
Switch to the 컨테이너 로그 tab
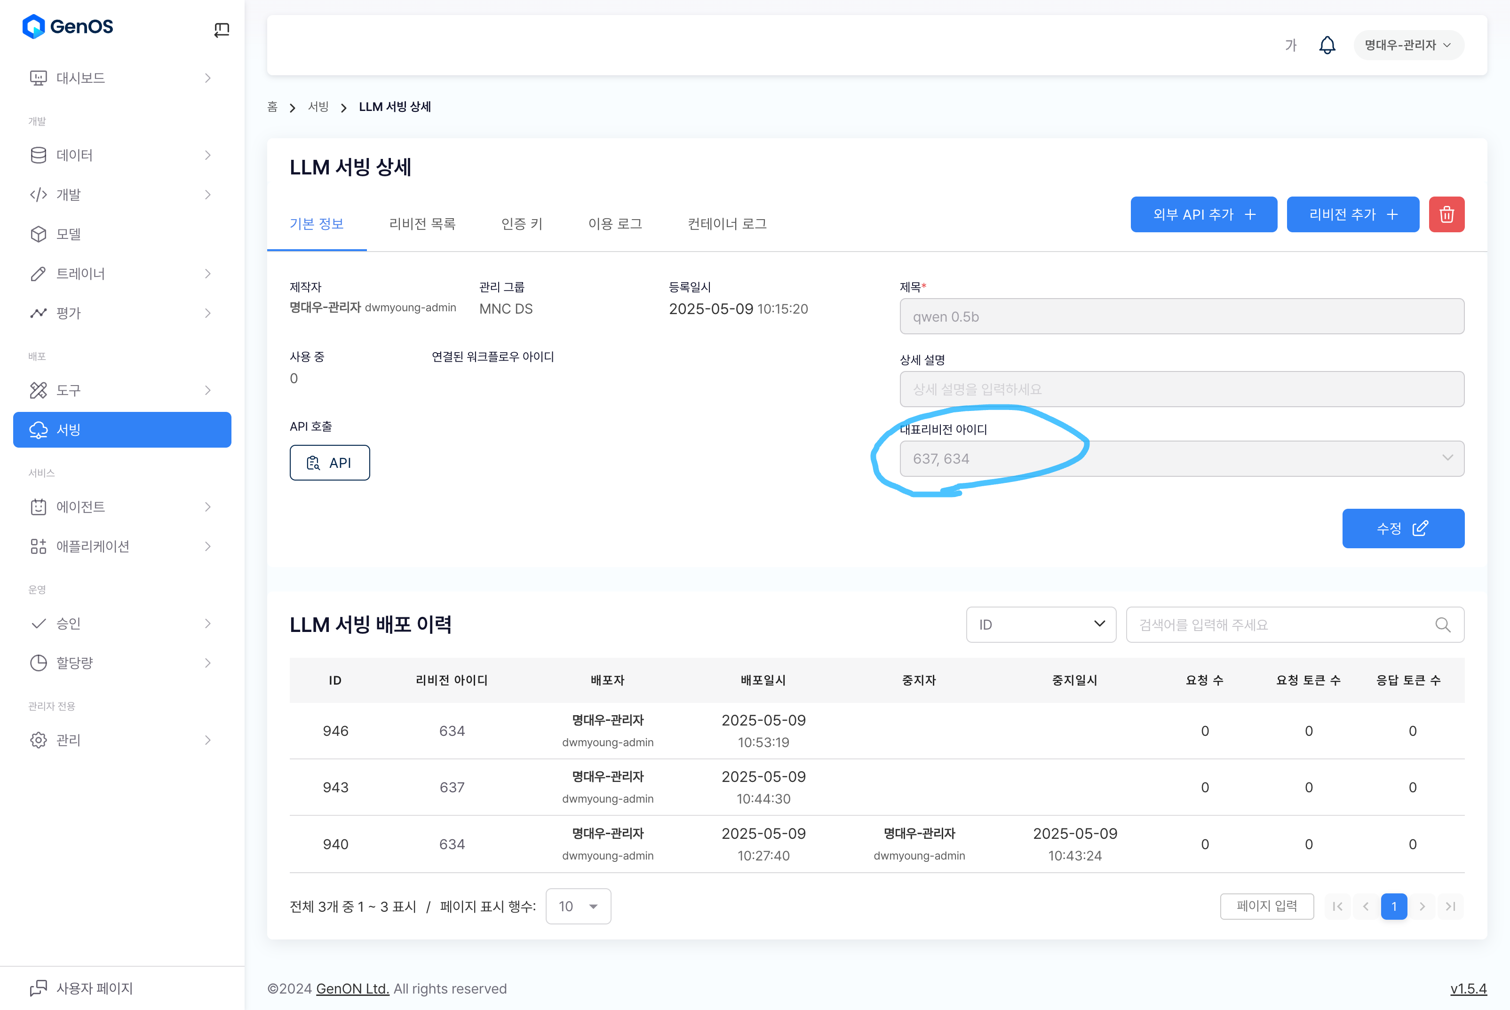pos(726,223)
